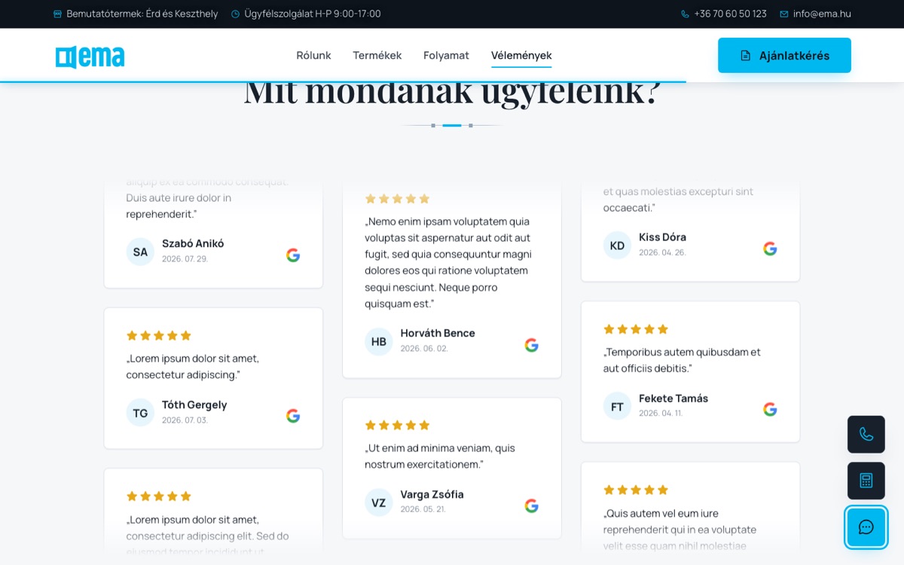The width and height of the screenshot is (904, 565).
Task: Click the Google icon on Horváth Bence's review
Action: (532, 345)
